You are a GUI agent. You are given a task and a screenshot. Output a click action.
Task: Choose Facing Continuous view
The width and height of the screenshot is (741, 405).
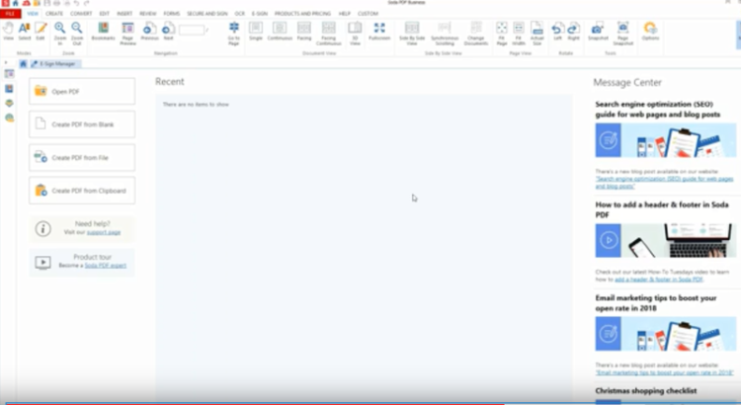(x=328, y=33)
